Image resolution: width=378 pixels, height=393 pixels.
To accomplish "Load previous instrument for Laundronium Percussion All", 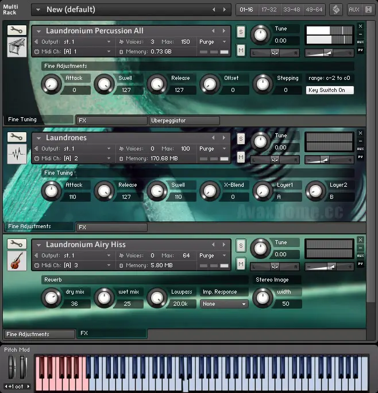I will click(213, 31).
